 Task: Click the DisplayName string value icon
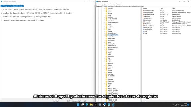(x=143, y=18)
